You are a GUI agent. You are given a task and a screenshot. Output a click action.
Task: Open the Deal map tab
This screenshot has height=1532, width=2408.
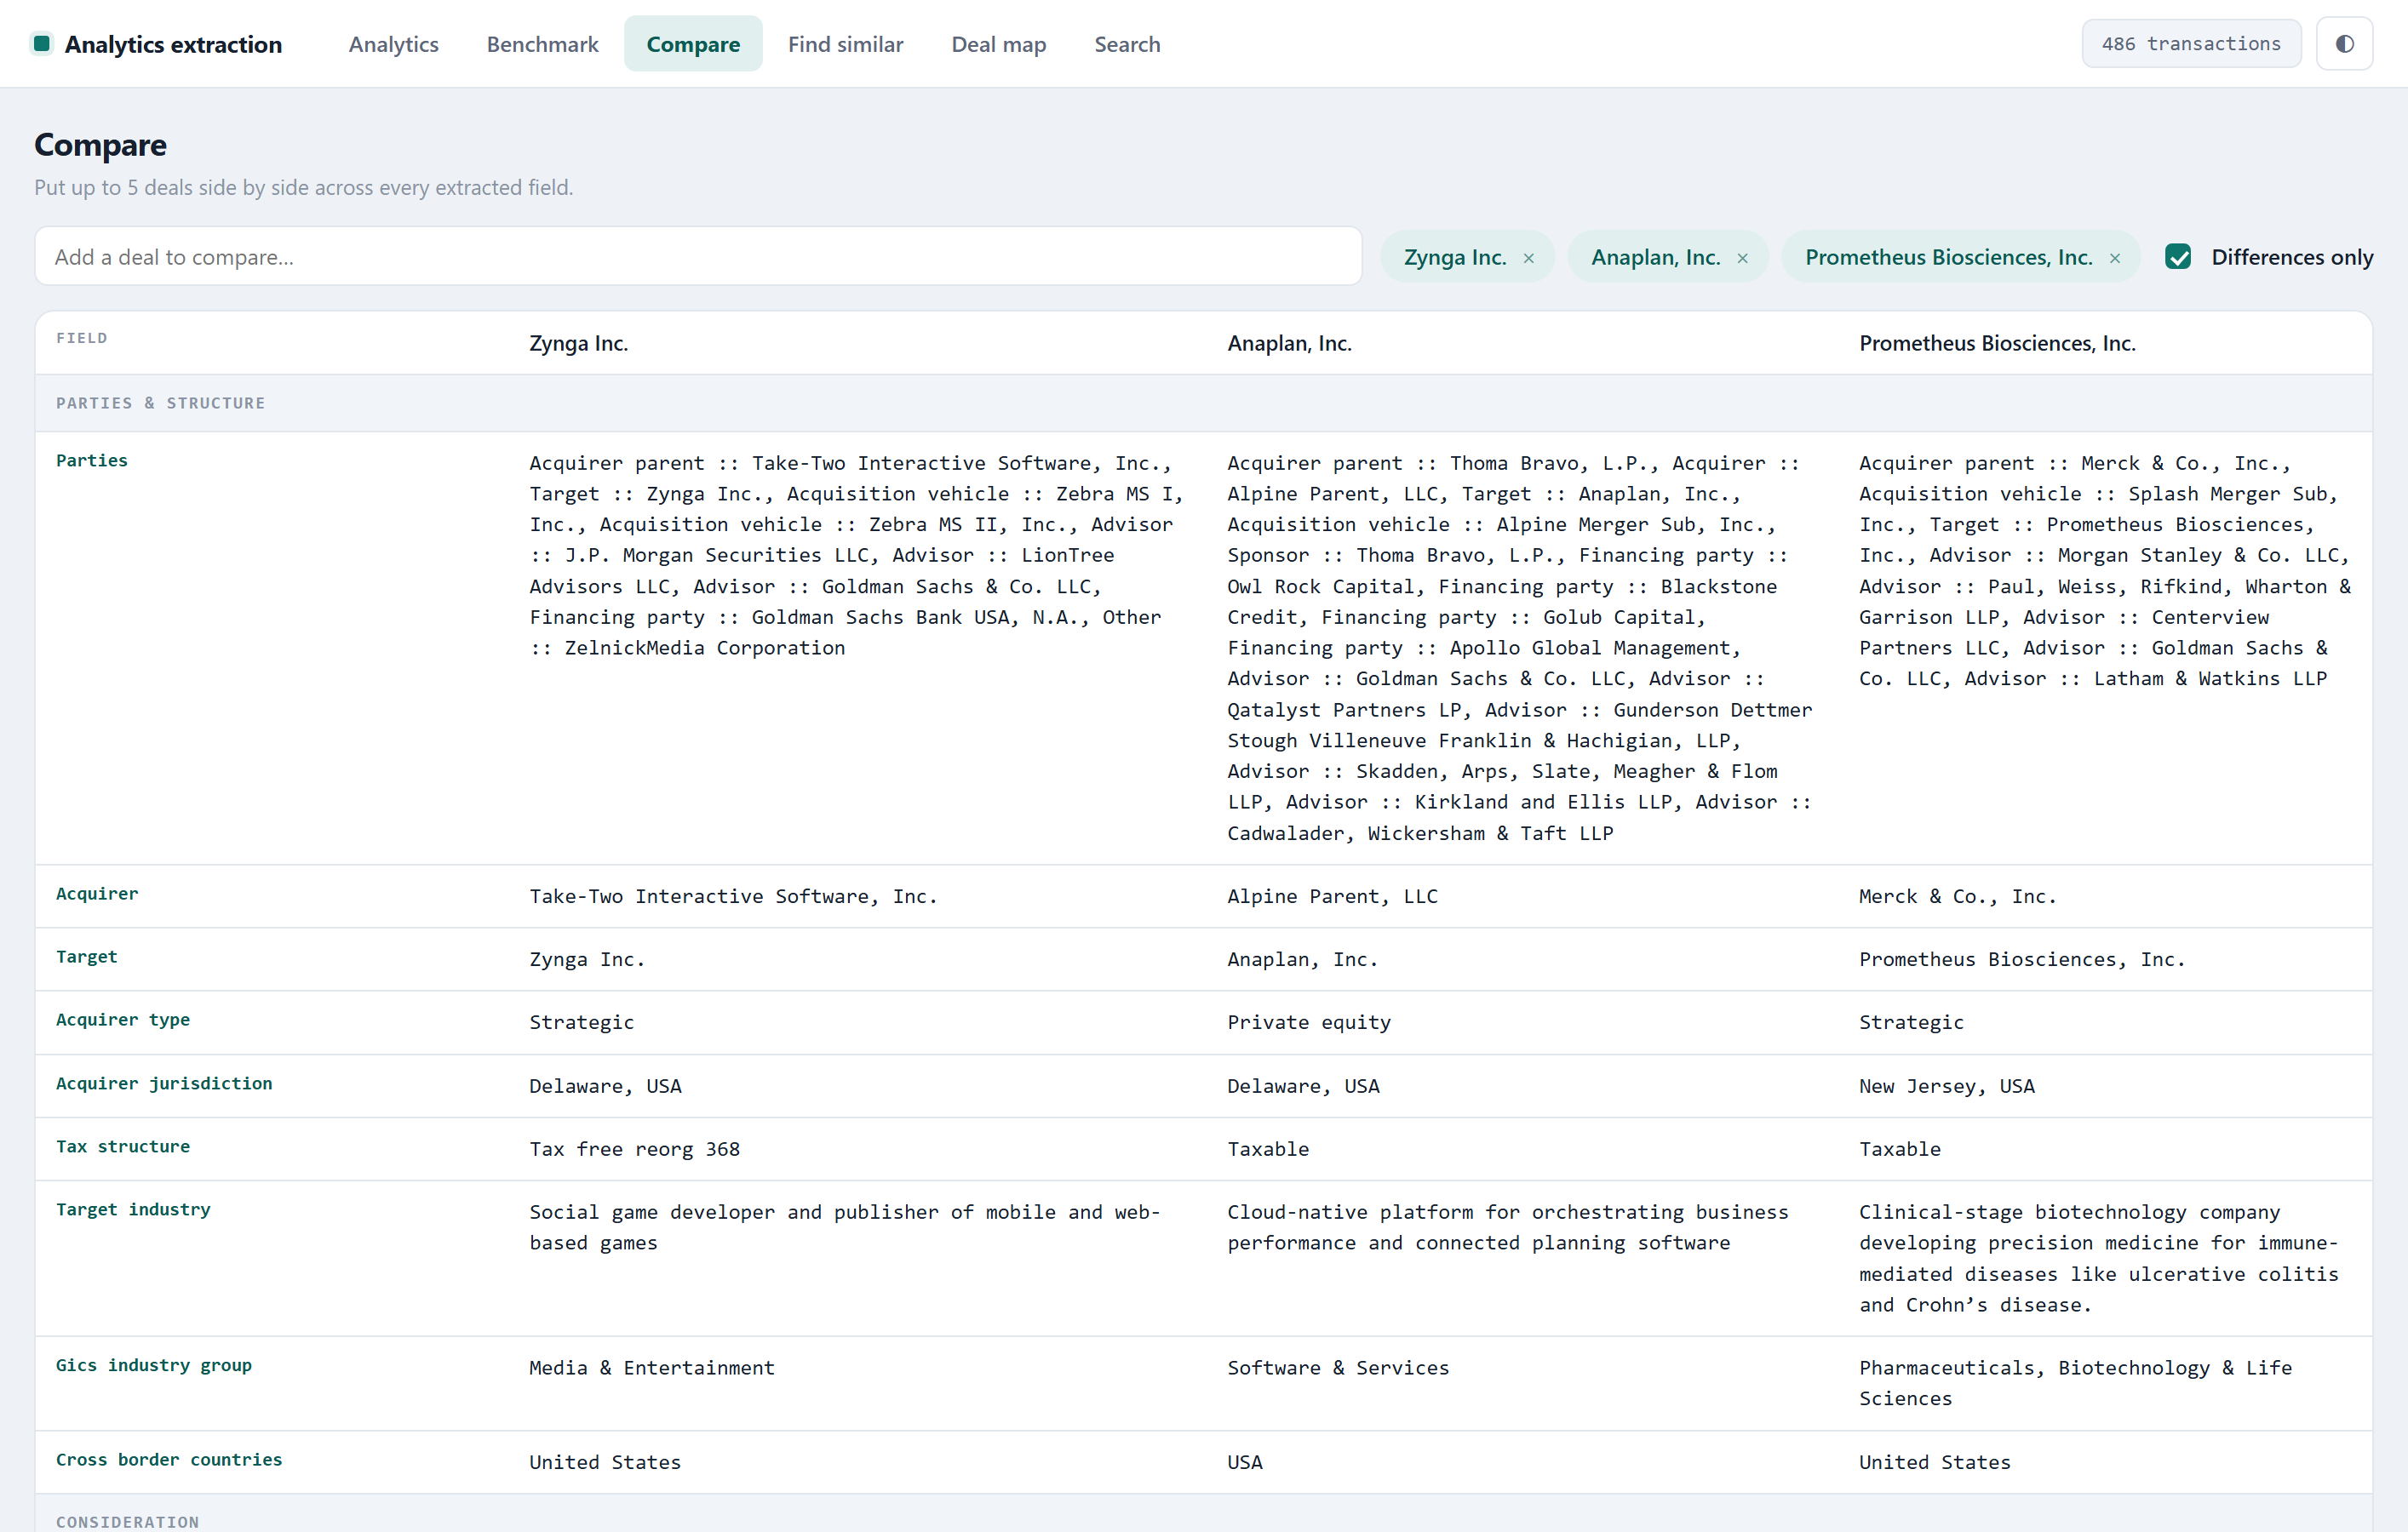pyautogui.click(x=998, y=44)
